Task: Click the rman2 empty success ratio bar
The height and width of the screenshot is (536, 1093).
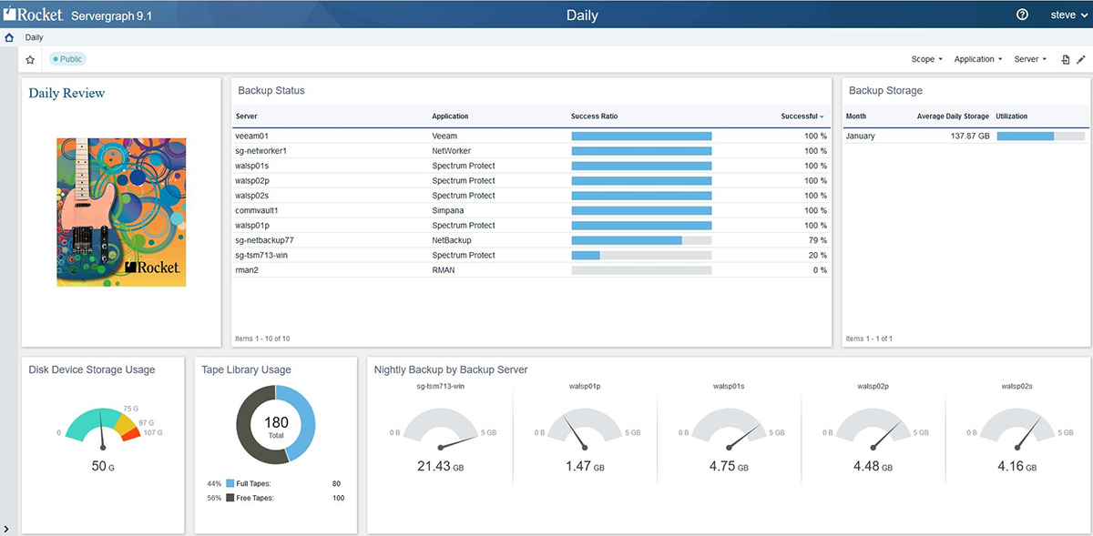Action: point(641,270)
